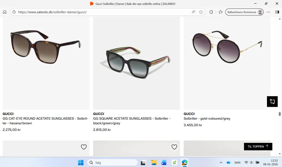Open File Explorer from the taskbar
The height and width of the screenshot is (167, 282).
(x=154, y=163)
